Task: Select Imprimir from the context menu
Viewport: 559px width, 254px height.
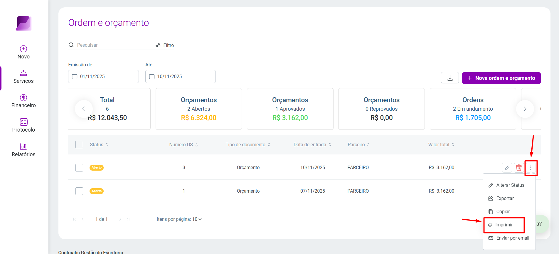Action: pos(504,225)
